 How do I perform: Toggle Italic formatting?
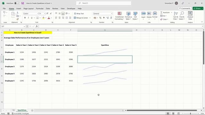coord(28,18)
